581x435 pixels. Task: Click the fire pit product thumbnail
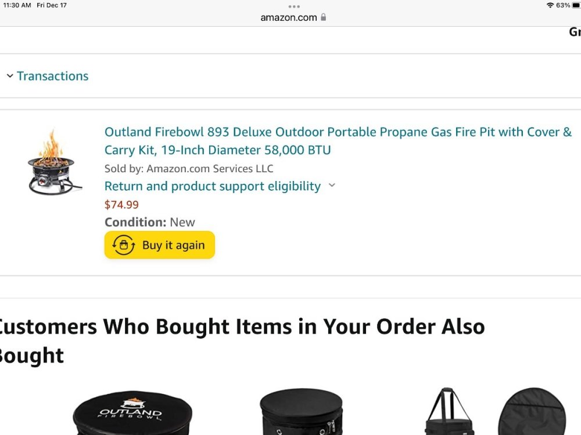54,162
